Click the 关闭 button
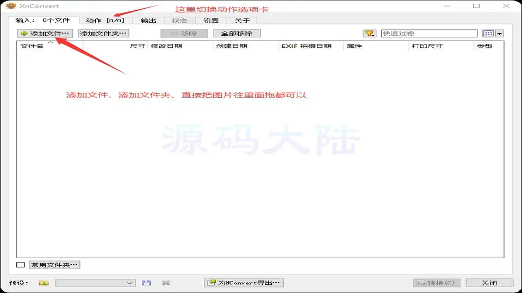 tap(489, 283)
